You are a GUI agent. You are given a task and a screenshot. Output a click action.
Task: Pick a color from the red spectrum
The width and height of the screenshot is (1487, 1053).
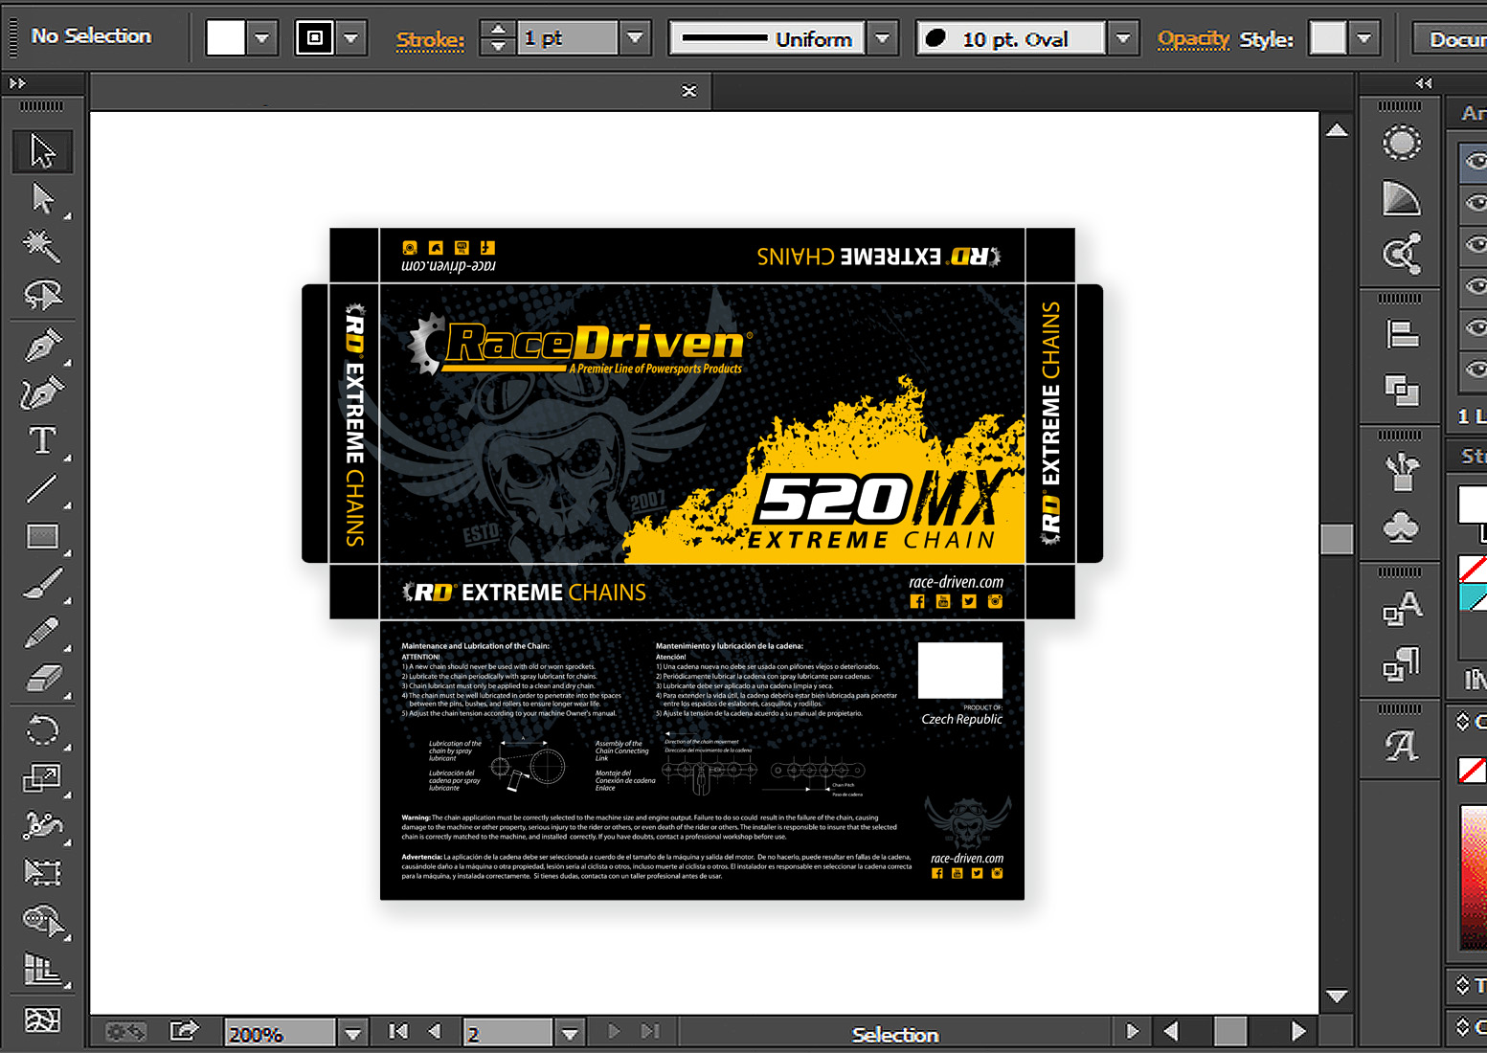point(1474,876)
